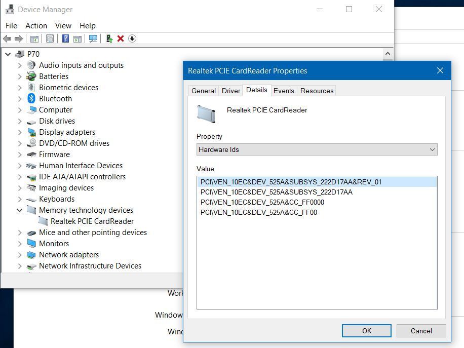This screenshot has width=464, height=348.
Task: Expand the Batteries category
Action: [20, 76]
